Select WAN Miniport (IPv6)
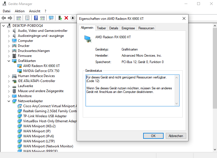 pyautogui.click(x=39, y=136)
